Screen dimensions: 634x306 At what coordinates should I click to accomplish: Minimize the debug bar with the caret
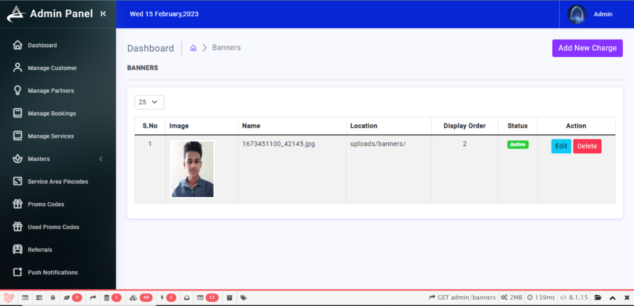coord(612,298)
